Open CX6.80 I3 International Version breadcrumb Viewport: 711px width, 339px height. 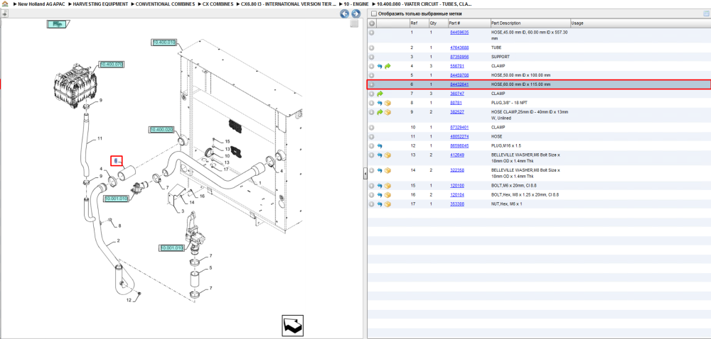pyautogui.click(x=289, y=4)
